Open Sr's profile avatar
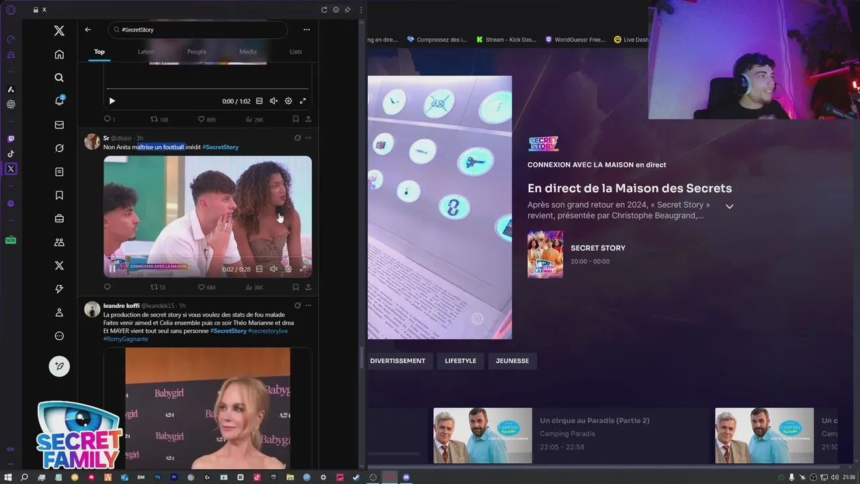860x484 pixels. (92, 141)
